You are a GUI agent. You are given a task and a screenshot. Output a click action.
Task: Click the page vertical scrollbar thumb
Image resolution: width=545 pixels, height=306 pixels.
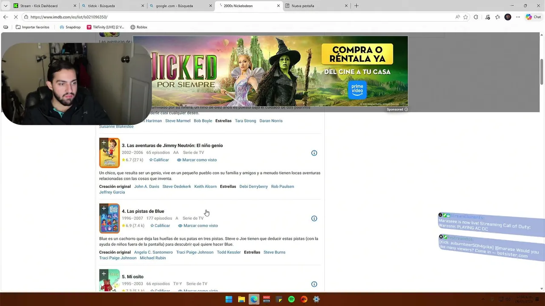coord(542,71)
